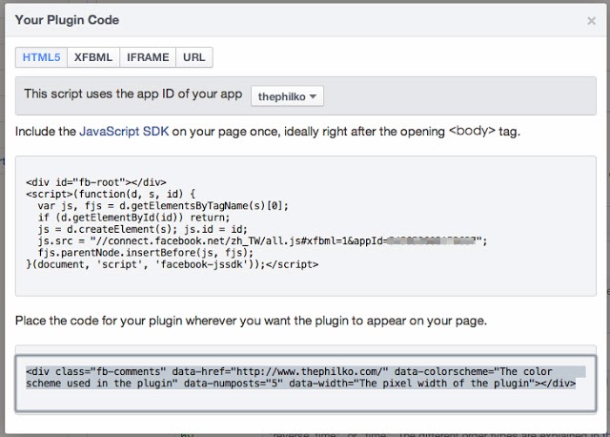Click the line '<div id="fb-root"></div>'
Viewport: 610px width, 437px height.
(x=96, y=182)
